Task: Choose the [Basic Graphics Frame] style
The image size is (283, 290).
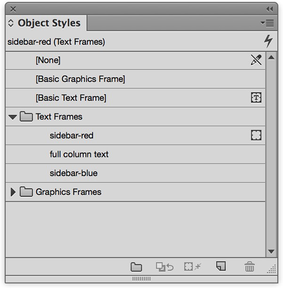Action: tap(135, 79)
